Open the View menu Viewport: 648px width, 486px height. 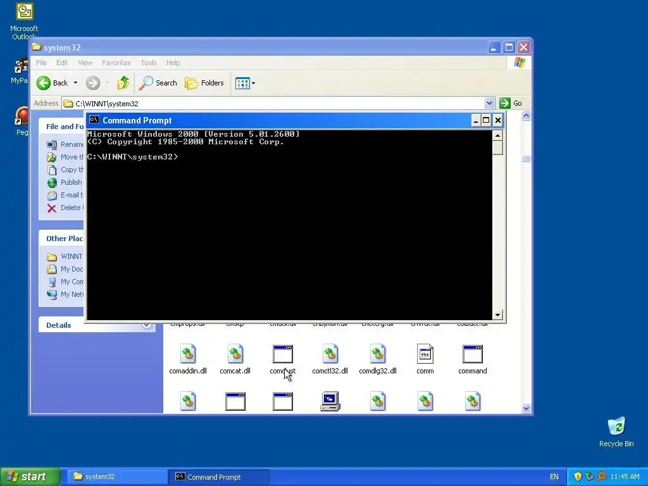pos(85,63)
